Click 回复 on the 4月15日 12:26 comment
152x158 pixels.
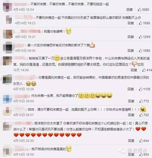click(131, 89)
